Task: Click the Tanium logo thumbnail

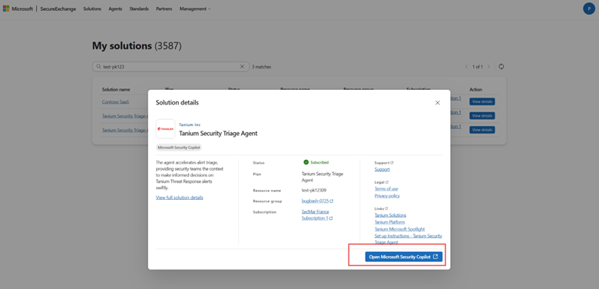Action: (165, 129)
